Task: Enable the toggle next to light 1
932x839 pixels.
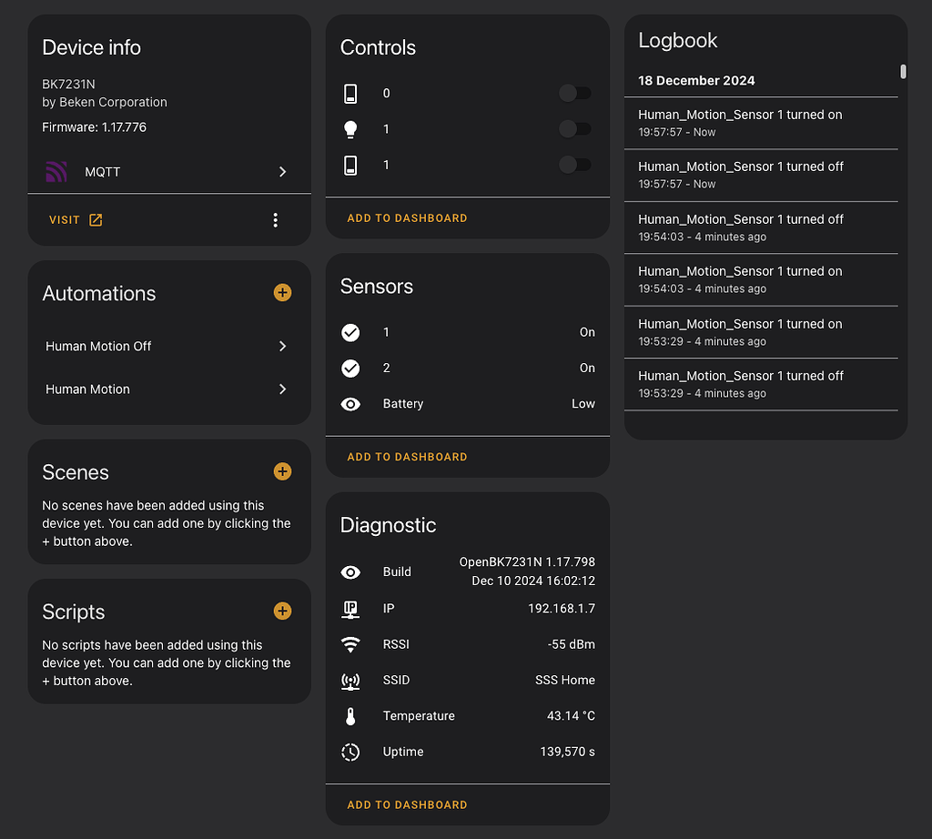Action: pyautogui.click(x=574, y=128)
